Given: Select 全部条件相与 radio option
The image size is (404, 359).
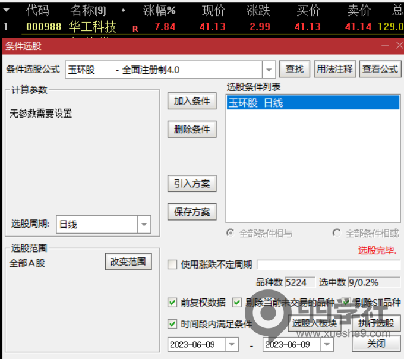Looking at the screenshot, I should pos(230,233).
